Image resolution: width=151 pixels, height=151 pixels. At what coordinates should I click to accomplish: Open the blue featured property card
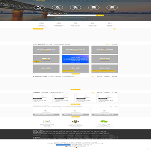pyautogui.click(x=75, y=59)
